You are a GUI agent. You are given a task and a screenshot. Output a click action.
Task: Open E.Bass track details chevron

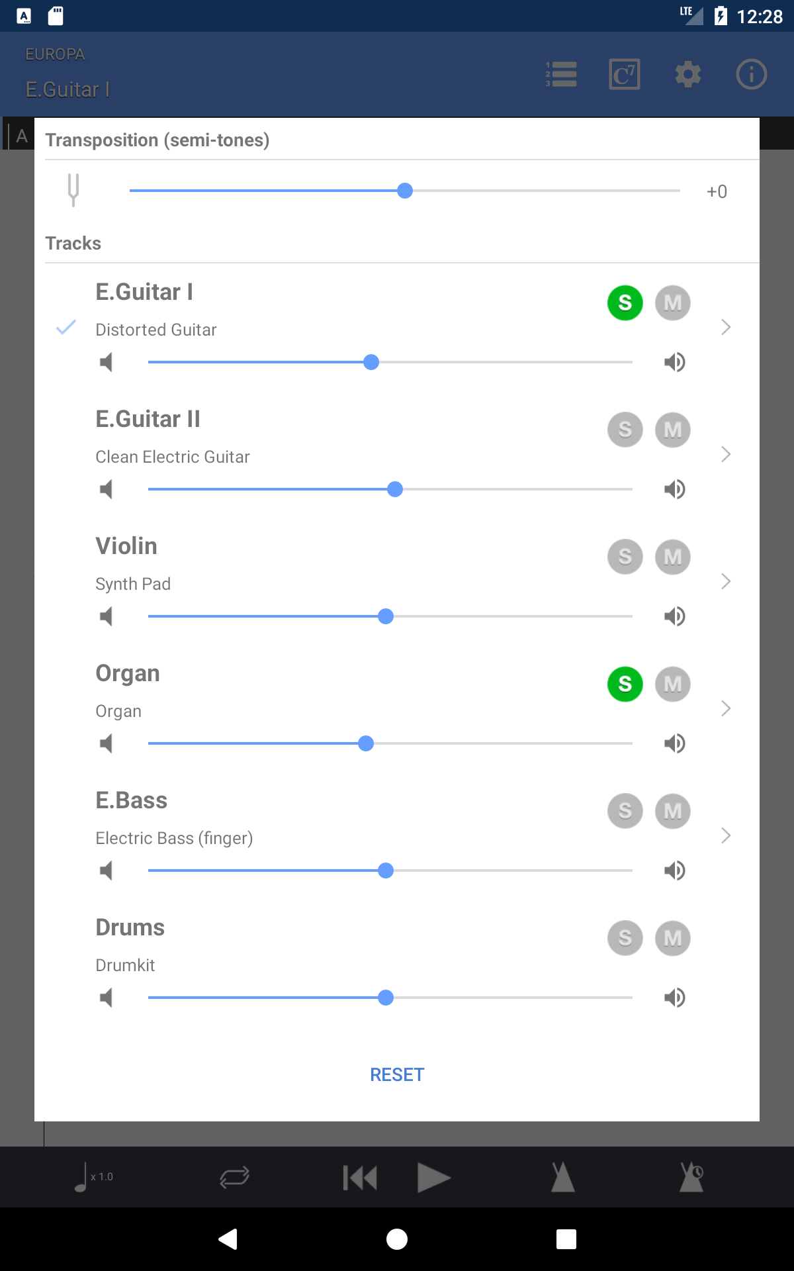click(x=726, y=835)
